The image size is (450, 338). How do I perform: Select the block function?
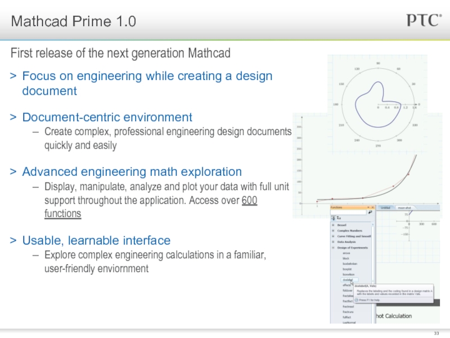click(x=346, y=259)
